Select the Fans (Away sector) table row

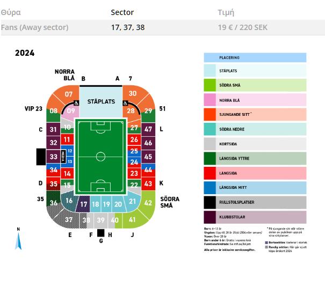click(x=162, y=27)
